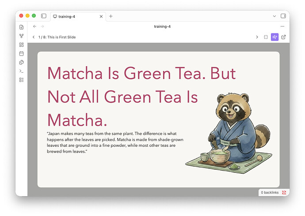
Task: Click the slide paragraph about Japan teas
Action: [x=115, y=142]
